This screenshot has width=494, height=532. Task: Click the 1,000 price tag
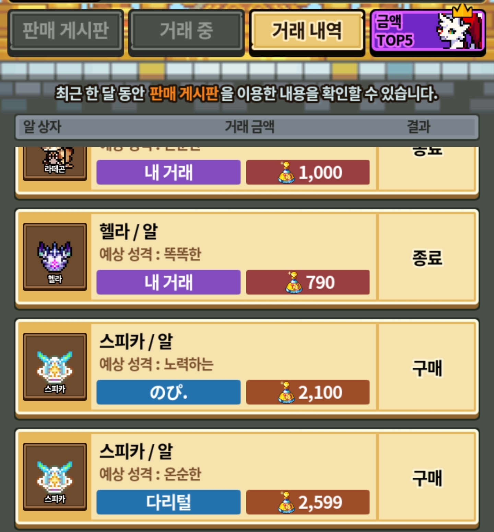[308, 172]
